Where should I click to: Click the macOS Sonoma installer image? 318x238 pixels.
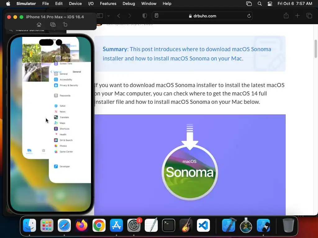[190, 165]
